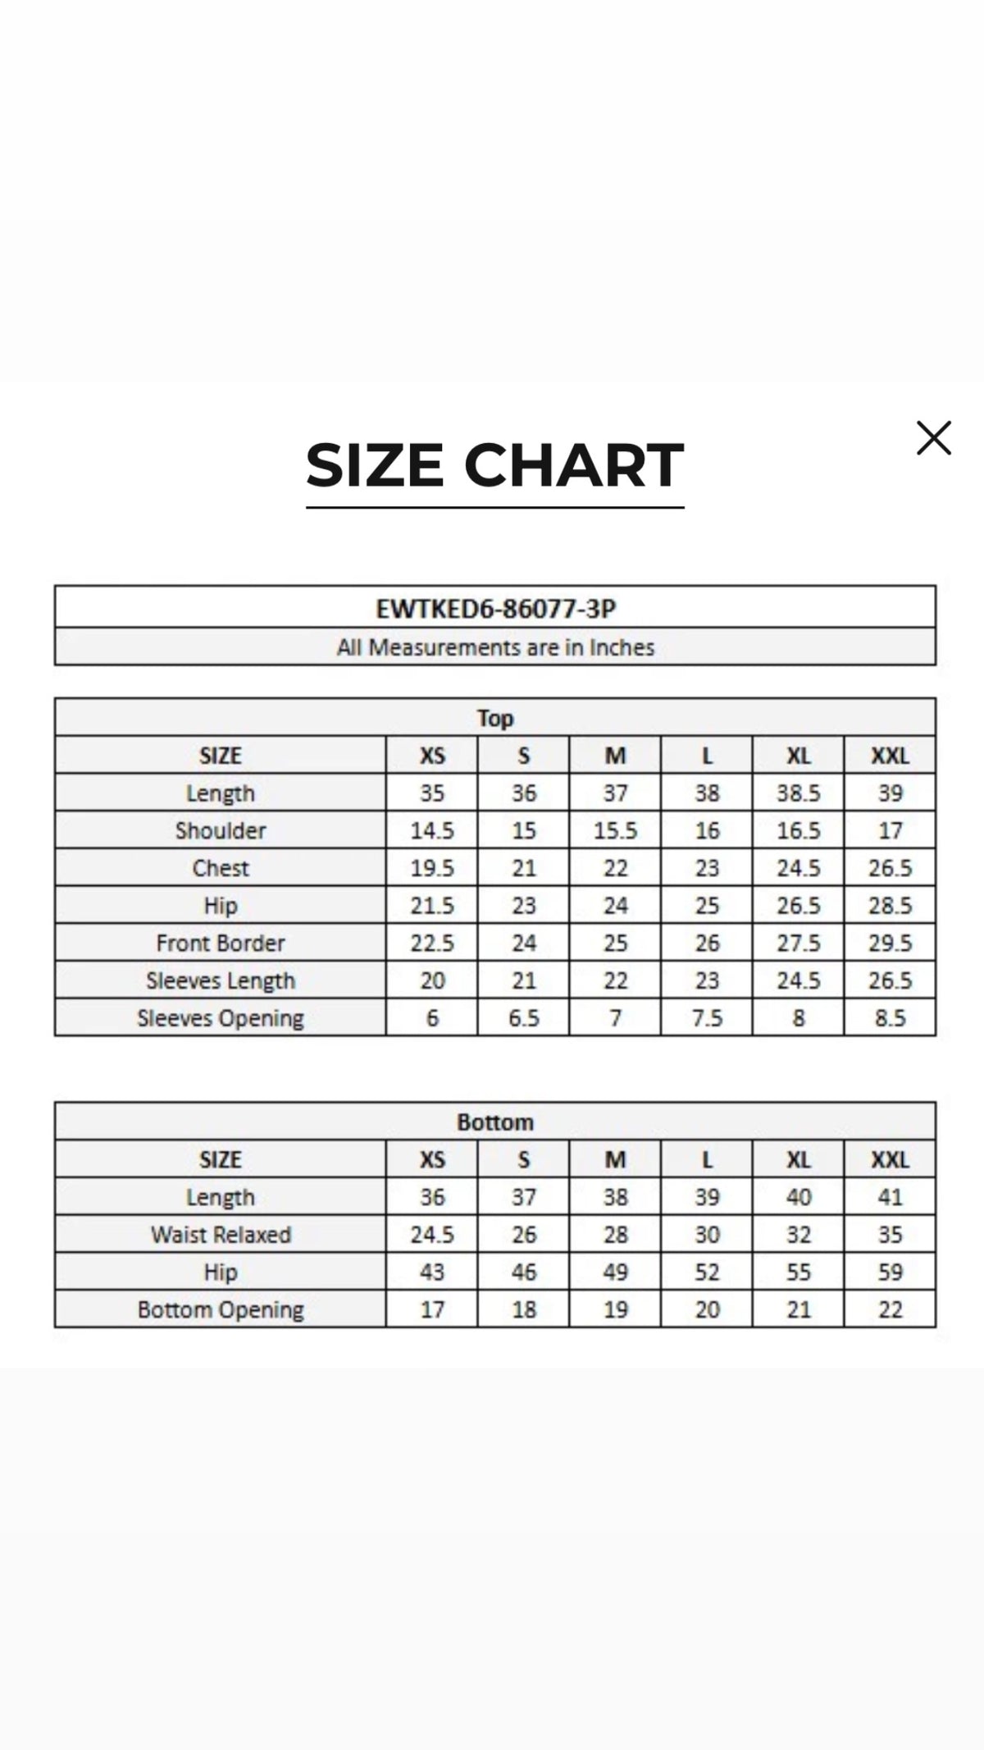
Task: Select the XXL column in Top table
Action: point(890,756)
